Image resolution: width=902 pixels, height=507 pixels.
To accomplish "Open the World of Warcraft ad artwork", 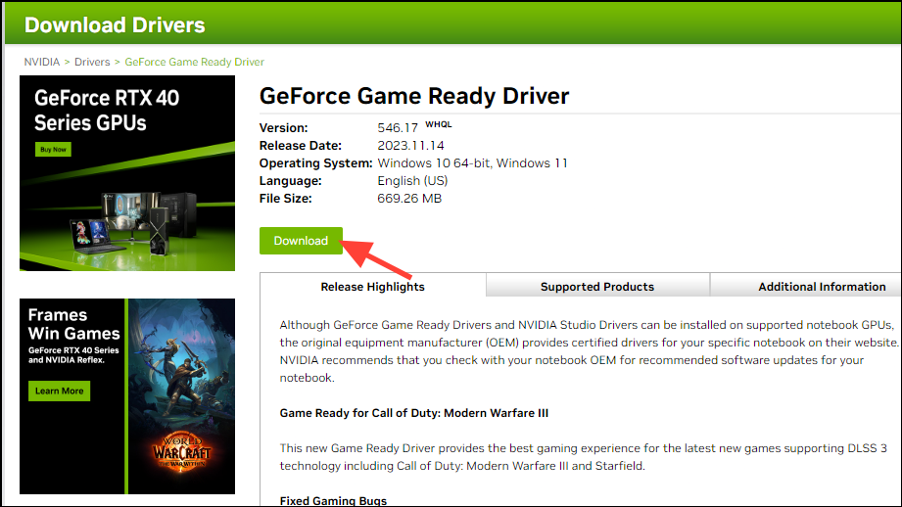I will 181,396.
